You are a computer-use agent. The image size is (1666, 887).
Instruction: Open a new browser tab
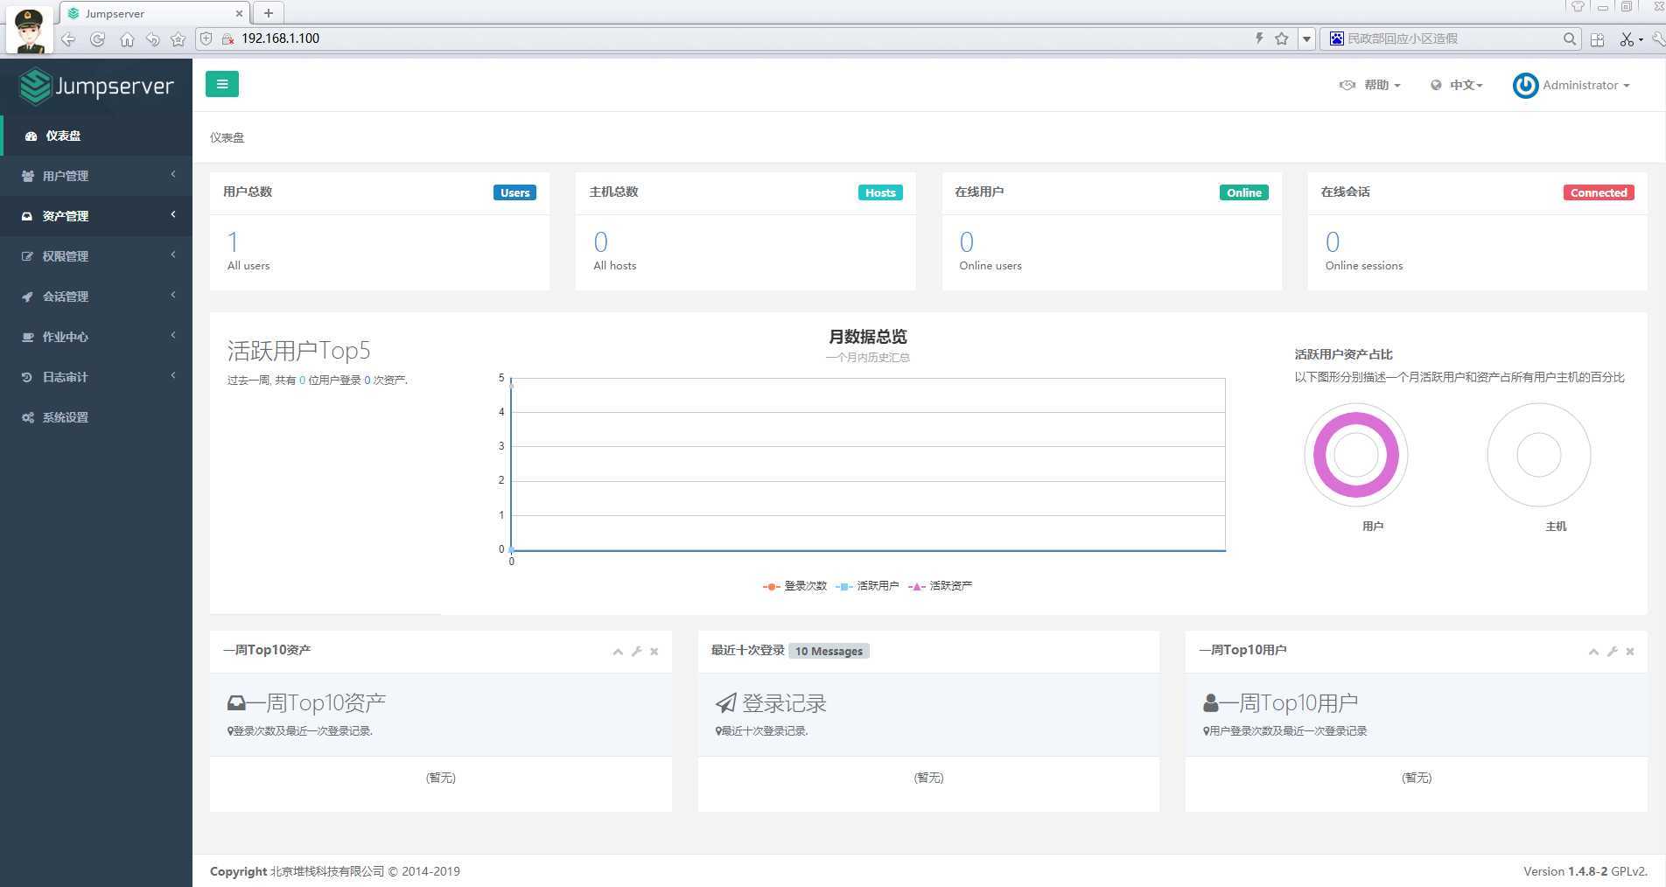pos(269,13)
